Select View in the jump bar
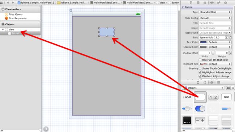The width and height of the screenshot is (235, 132). click(161, 3)
